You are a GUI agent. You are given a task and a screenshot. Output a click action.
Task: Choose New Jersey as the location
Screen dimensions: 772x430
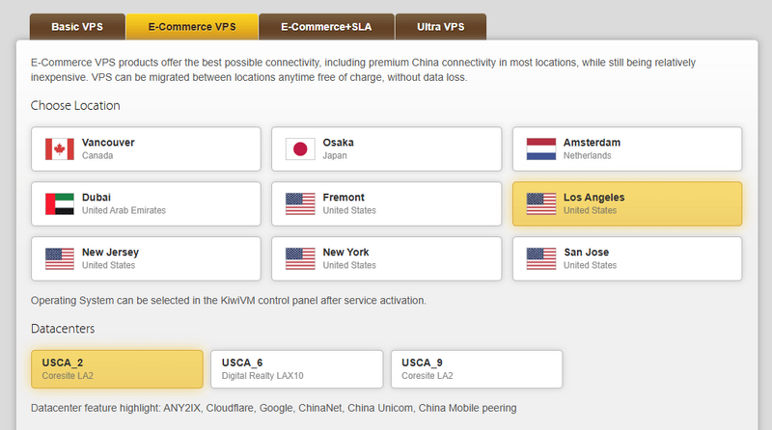pyautogui.click(x=146, y=258)
